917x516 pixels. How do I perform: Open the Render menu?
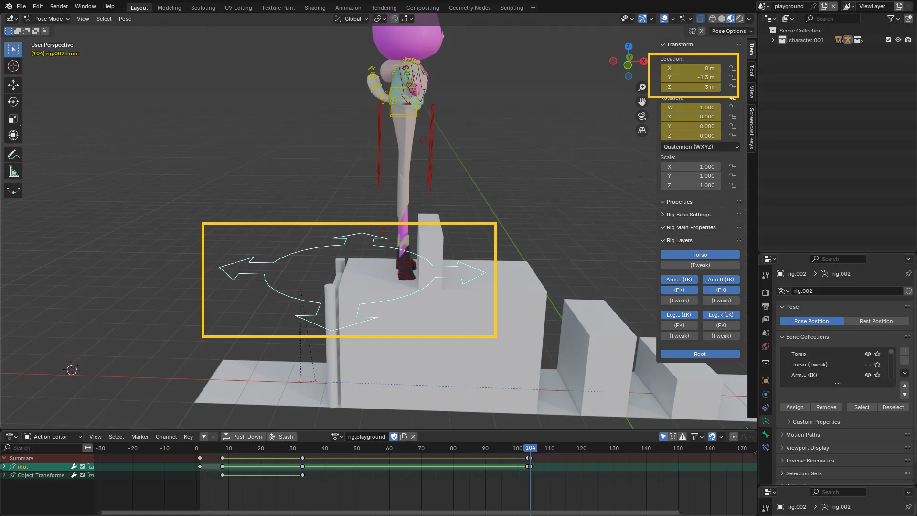(x=59, y=6)
